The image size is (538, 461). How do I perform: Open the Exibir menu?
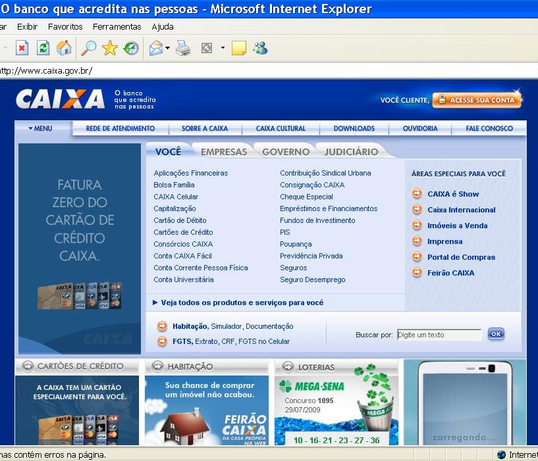pyautogui.click(x=27, y=27)
